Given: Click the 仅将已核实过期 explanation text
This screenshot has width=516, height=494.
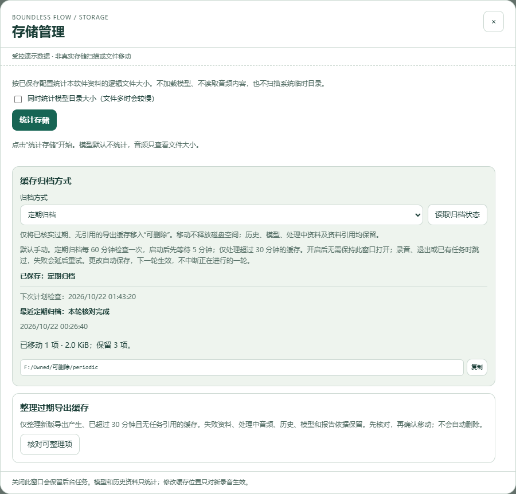Looking at the screenshot, I should [201, 235].
